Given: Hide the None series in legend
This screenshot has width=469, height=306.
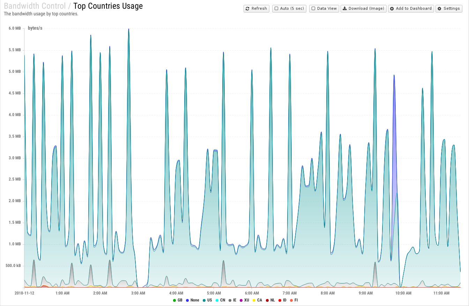Looking at the screenshot, I should pos(192,300).
